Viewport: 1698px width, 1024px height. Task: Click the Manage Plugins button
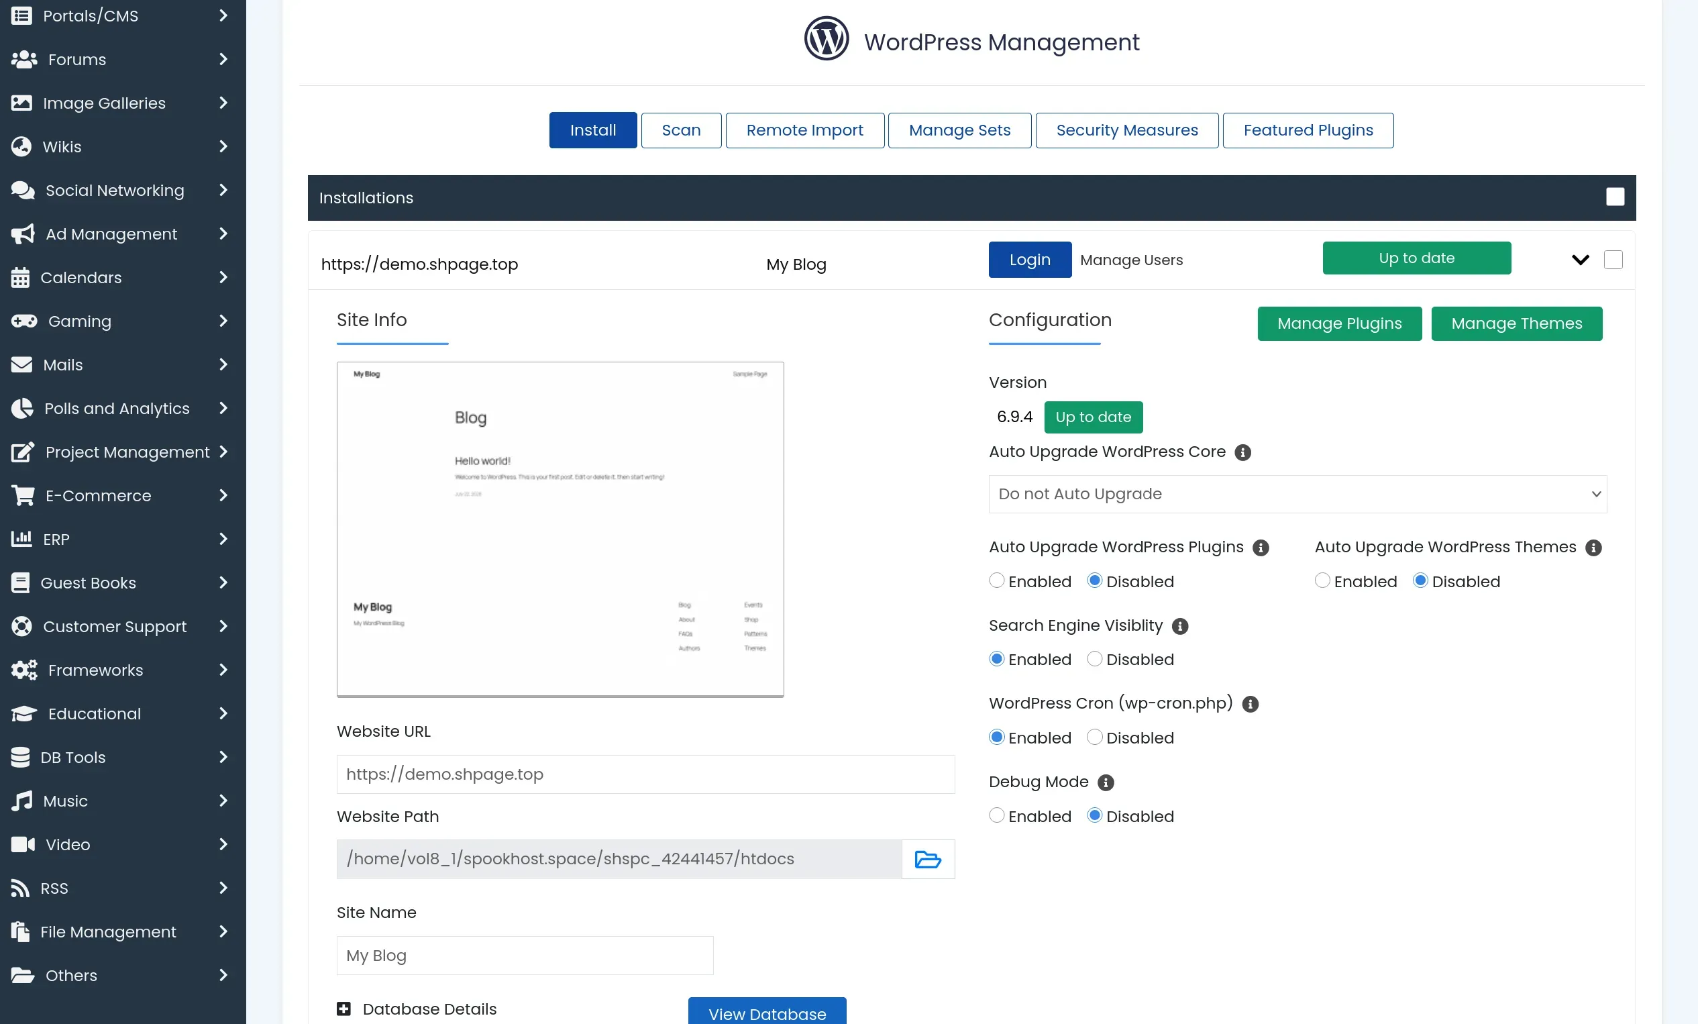pos(1339,324)
